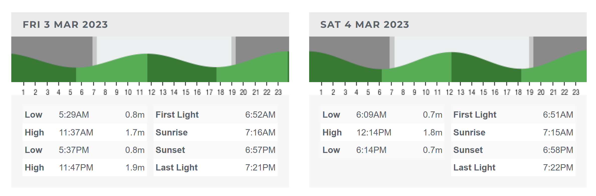Click Saturday's Sunrise 7:15AM row
Viewport: 596px width, 196px height.
[513, 132]
